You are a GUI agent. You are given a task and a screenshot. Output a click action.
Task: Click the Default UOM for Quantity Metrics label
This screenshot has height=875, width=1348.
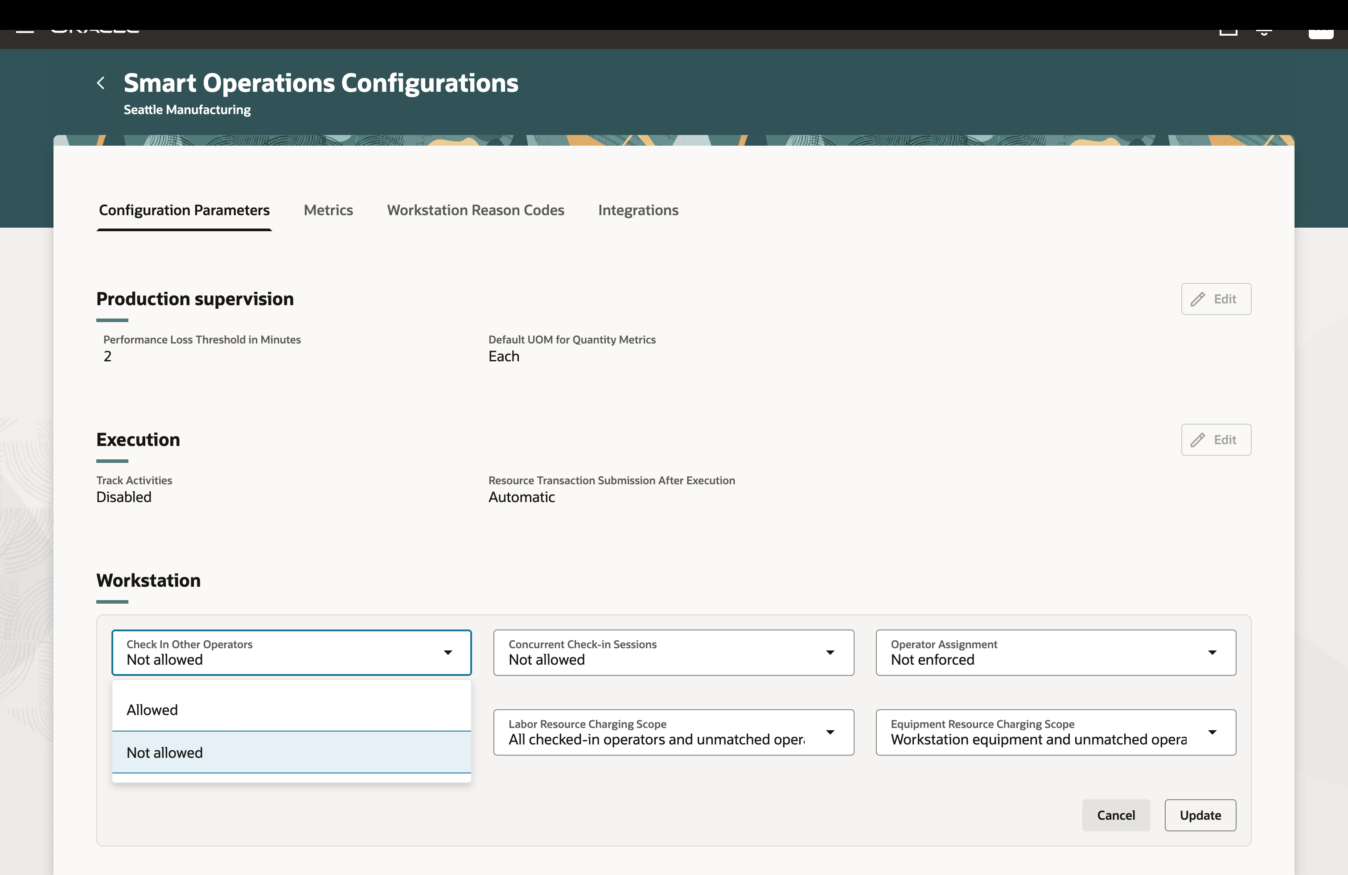click(x=572, y=339)
